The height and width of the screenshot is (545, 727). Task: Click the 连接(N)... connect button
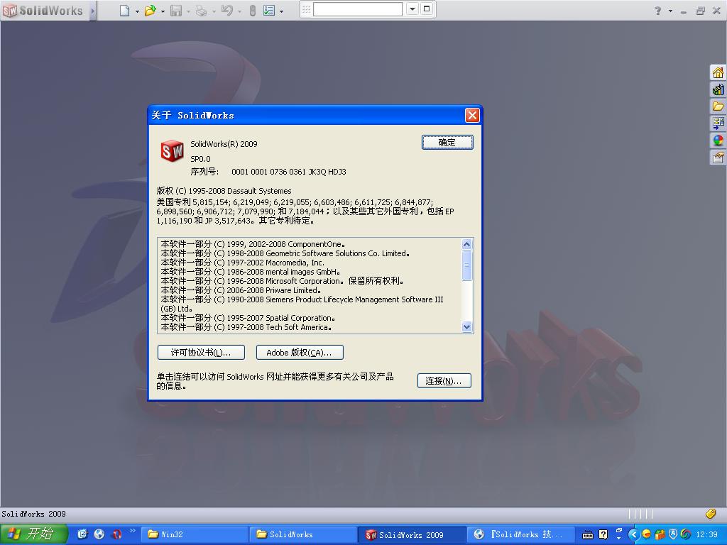[x=444, y=380]
